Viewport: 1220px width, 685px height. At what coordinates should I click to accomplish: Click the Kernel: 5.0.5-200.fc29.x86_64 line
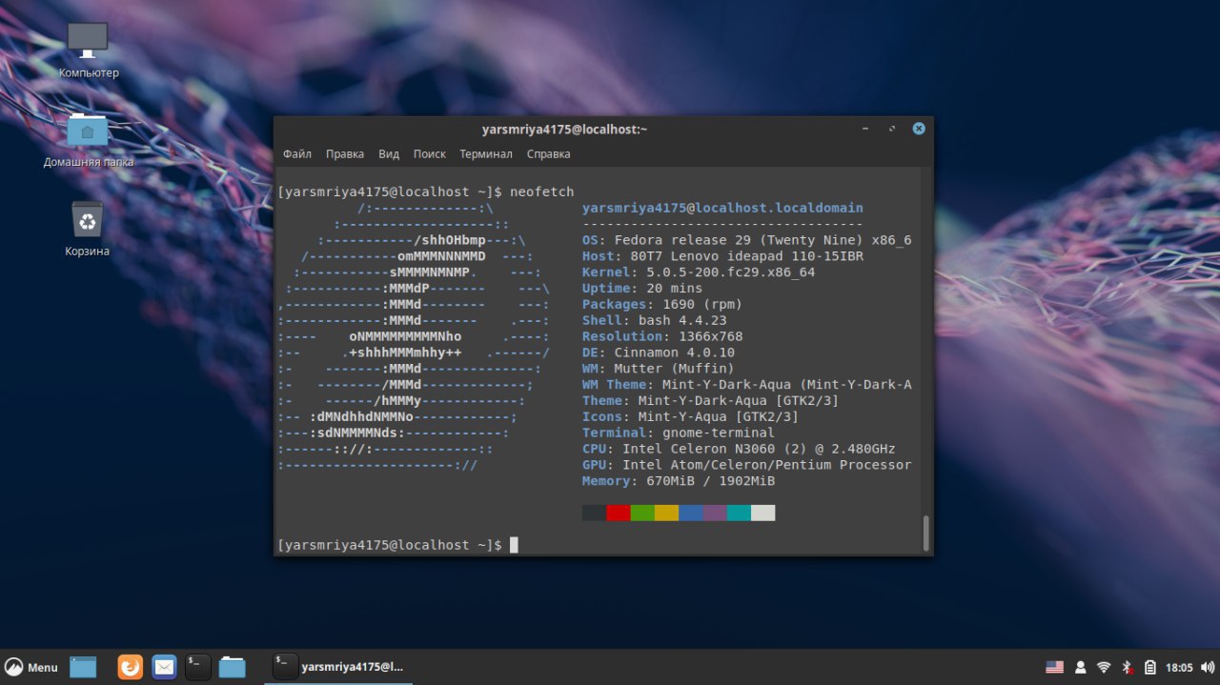point(699,272)
